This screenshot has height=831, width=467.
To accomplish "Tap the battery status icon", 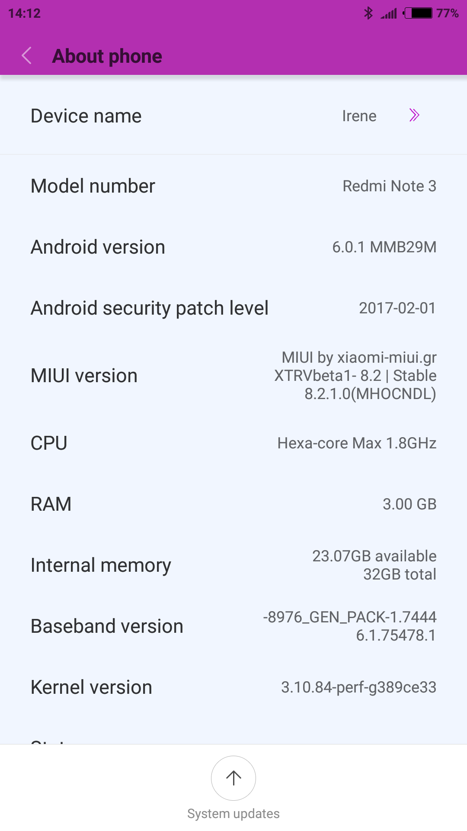I will click(x=417, y=13).
